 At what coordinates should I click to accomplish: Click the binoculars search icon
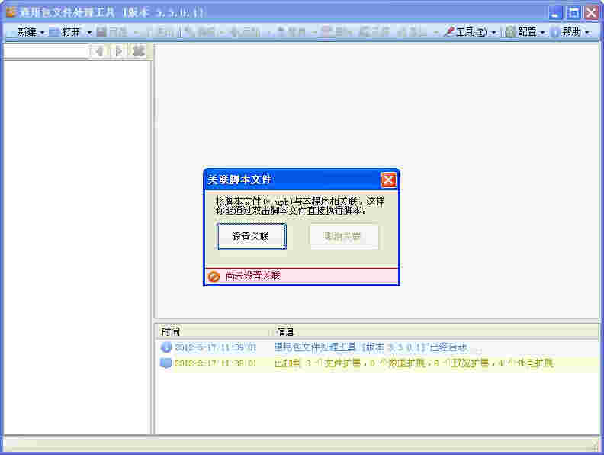[x=139, y=51]
